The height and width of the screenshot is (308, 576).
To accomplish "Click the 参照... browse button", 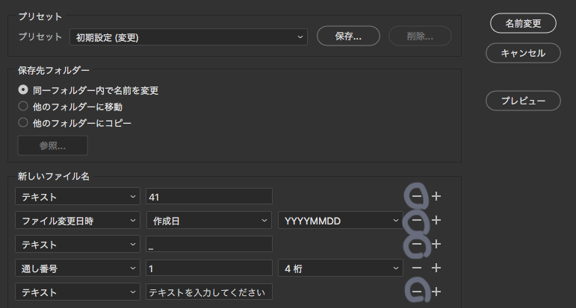I will tap(52, 145).
